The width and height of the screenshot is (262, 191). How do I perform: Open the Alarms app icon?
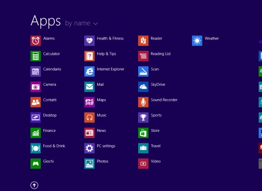click(36, 40)
